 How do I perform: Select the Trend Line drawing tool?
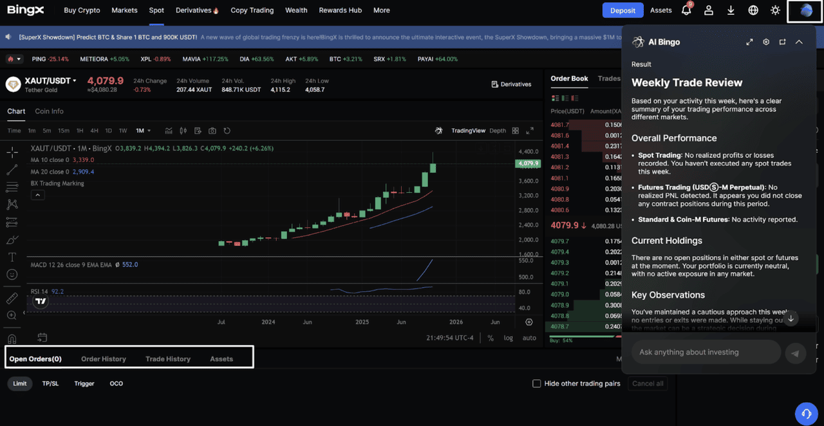(x=12, y=169)
